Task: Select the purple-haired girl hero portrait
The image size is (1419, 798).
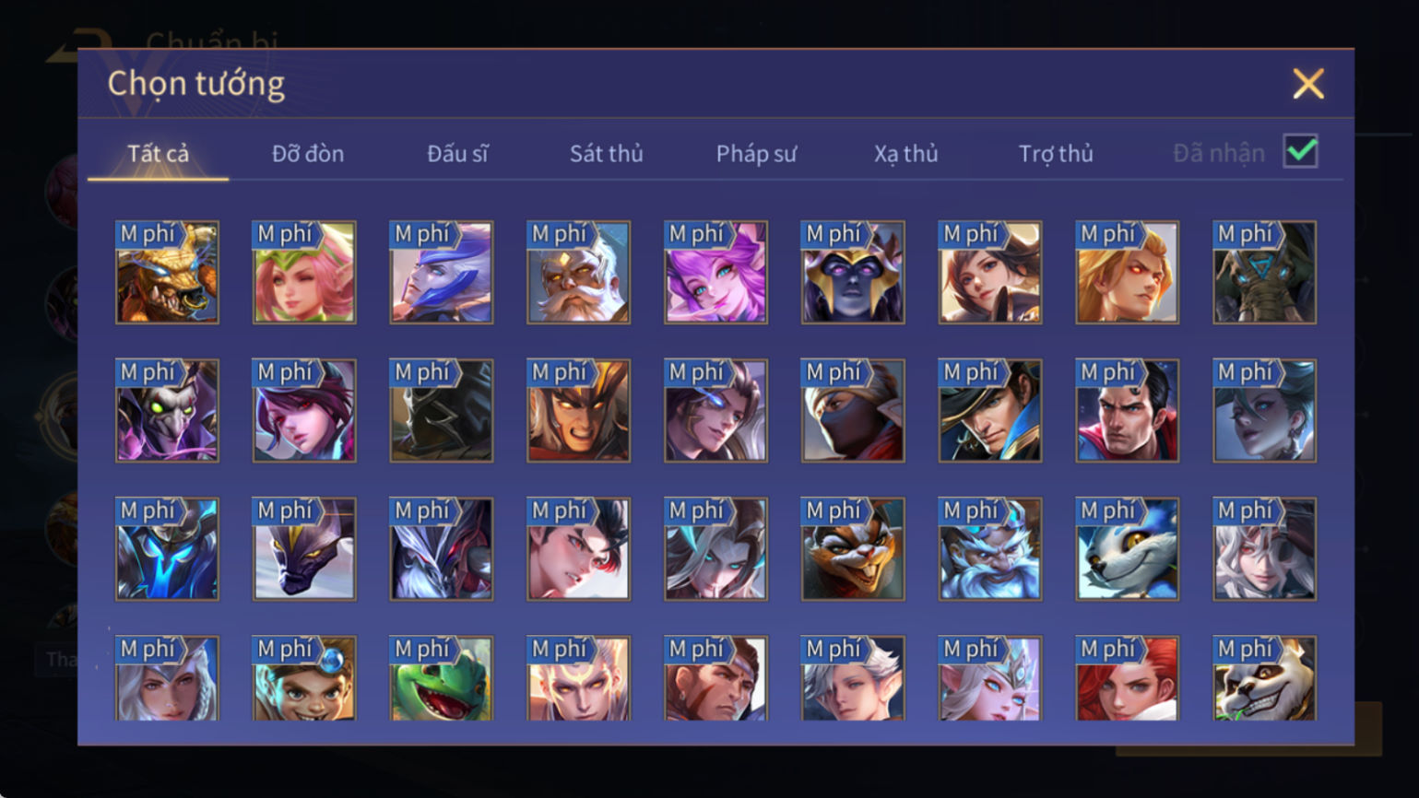Action: (x=715, y=273)
